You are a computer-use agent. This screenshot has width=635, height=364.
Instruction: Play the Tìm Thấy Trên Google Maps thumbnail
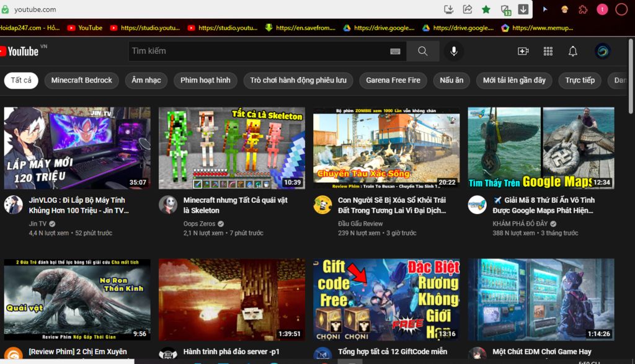tap(541, 148)
